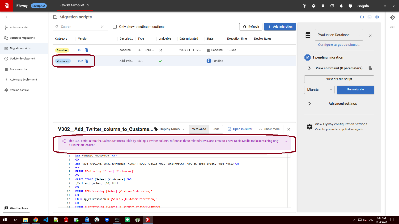This screenshot has height=224, width=399.
Task: Go to Automate deployment page
Action: [x=23, y=80]
